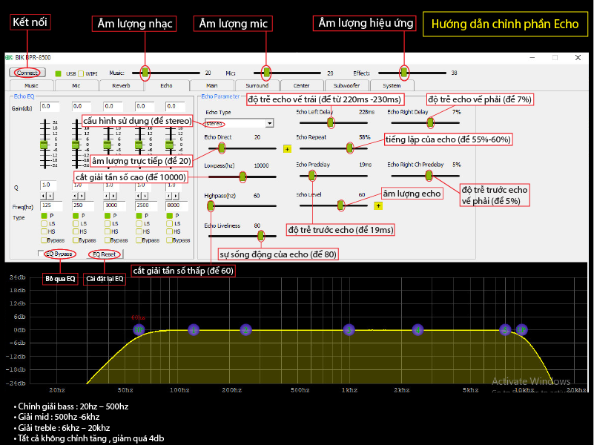Image resolution: width=594 pixels, height=445 pixels.
Task: Select band node 5 on the EQ curve
Action: pos(505,330)
